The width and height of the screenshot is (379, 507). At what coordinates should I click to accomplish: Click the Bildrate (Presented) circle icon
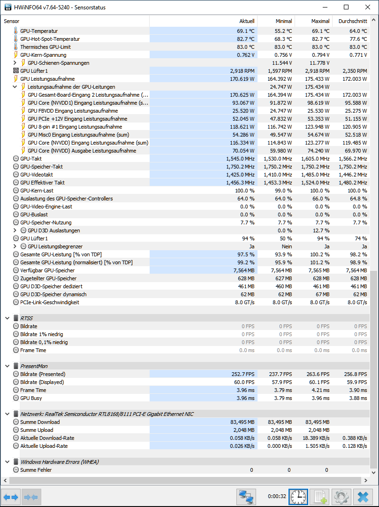(x=16, y=374)
